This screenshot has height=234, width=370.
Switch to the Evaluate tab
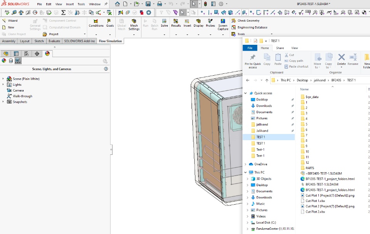tap(54, 41)
